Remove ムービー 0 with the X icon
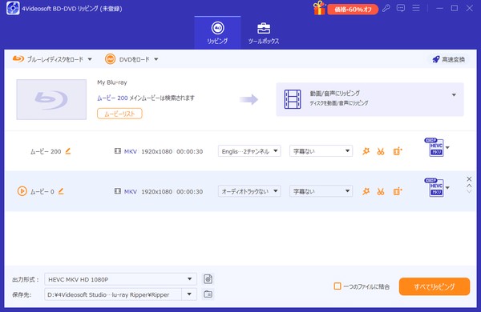 coord(469,179)
